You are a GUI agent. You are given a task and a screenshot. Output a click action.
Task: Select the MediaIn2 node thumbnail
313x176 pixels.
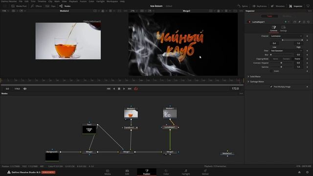coord(131,113)
